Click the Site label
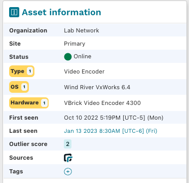Screen dimensions: 189x183 point(15,44)
